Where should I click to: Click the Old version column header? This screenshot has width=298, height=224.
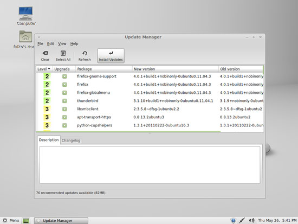coord(241,69)
